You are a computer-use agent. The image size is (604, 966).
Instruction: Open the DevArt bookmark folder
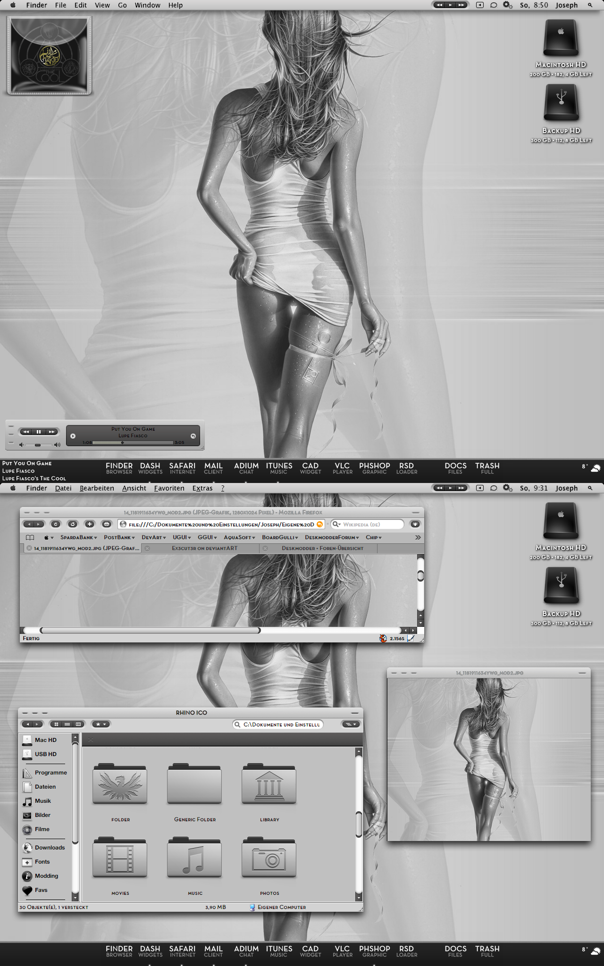click(154, 537)
